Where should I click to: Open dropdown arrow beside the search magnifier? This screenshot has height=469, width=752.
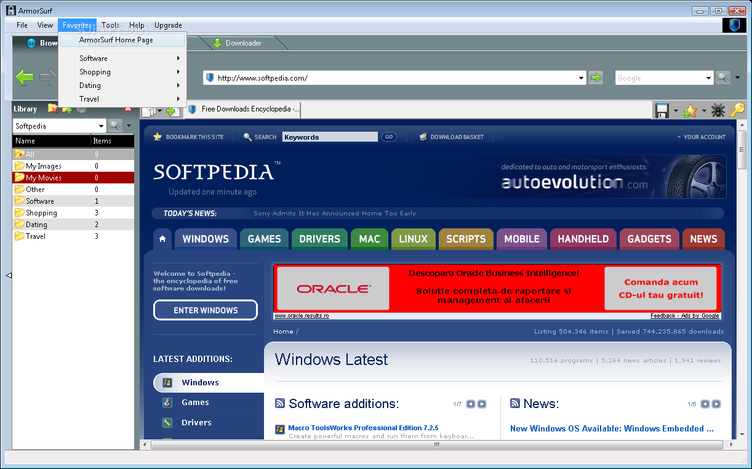[737, 78]
